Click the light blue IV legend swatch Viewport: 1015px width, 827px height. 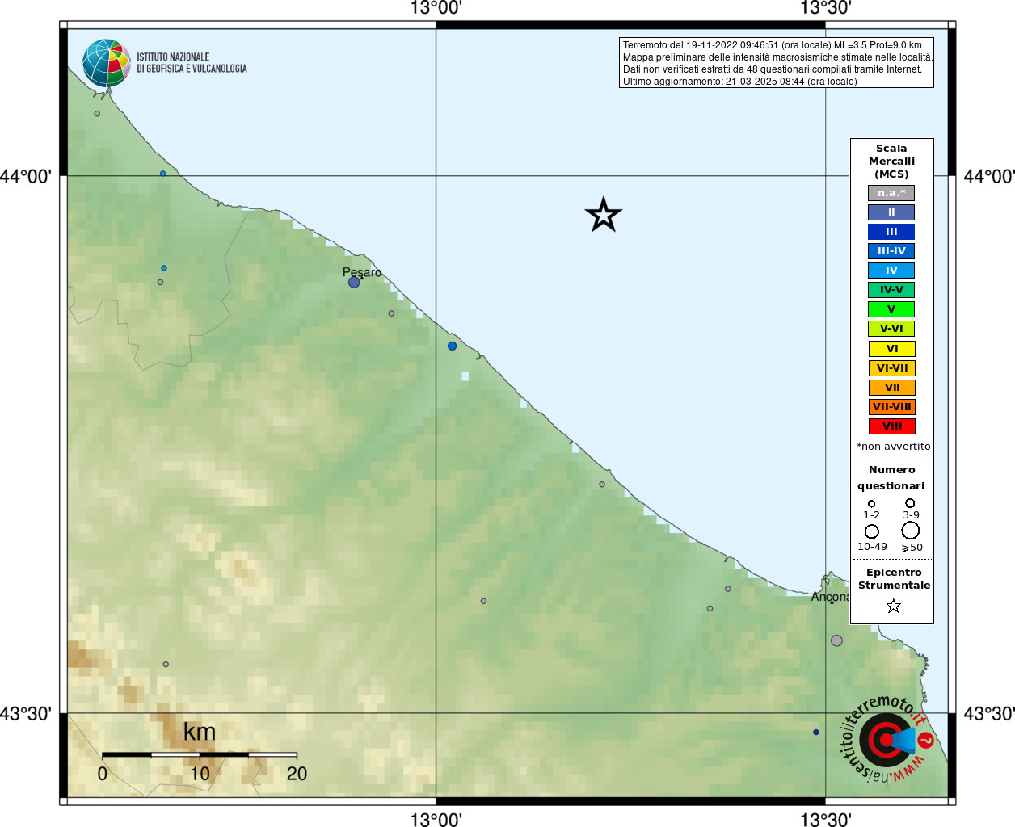pos(891,271)
